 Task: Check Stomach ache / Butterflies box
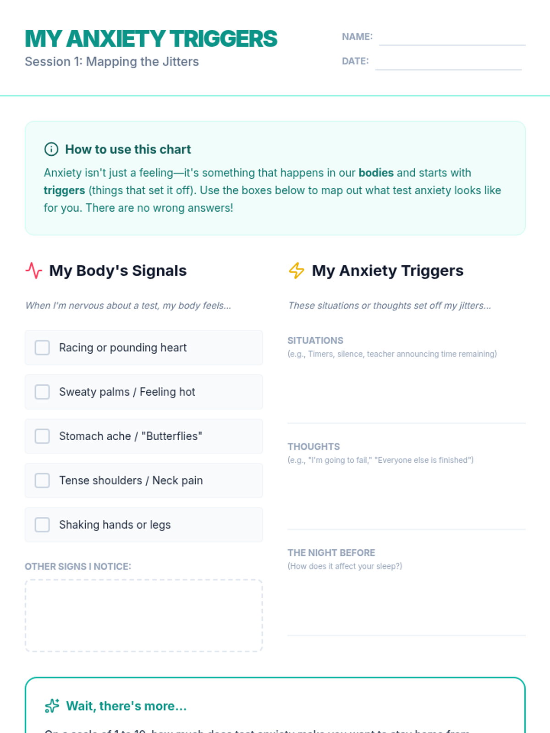[x=42, y=436]
